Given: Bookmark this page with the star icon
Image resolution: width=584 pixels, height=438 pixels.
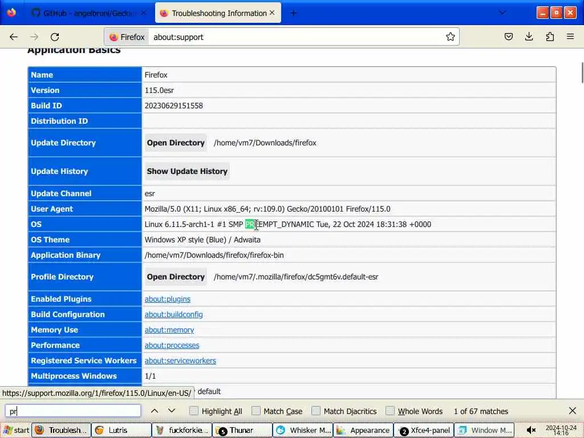Looking at the screenshot, I should point(451,37).
